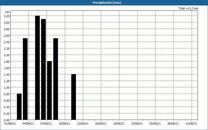Click the 1,80 y-axis label
Screen dimensions: 208x130
(7, 62)
